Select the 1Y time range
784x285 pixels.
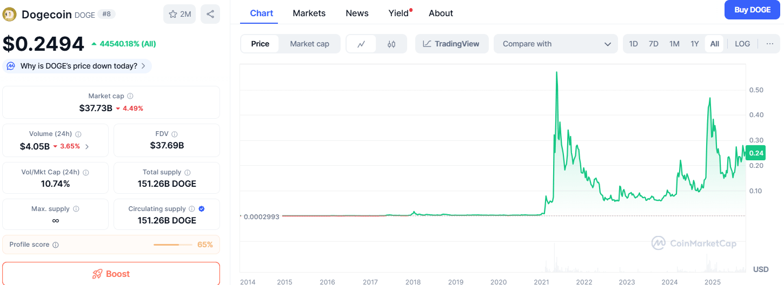[694, 44]
